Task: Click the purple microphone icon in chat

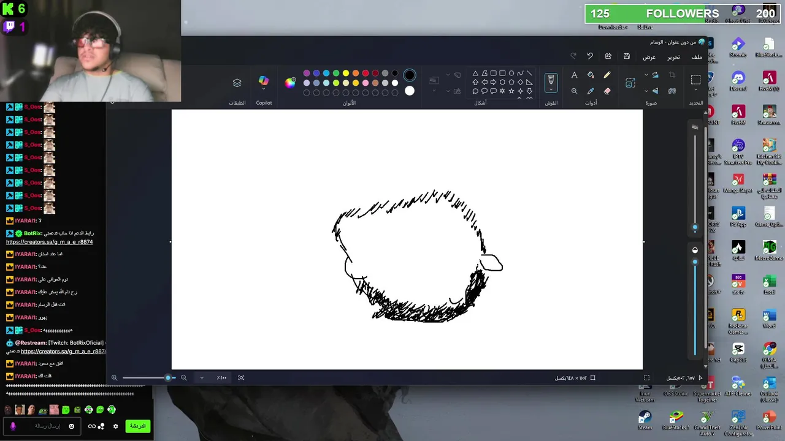Action: (13, 426)
